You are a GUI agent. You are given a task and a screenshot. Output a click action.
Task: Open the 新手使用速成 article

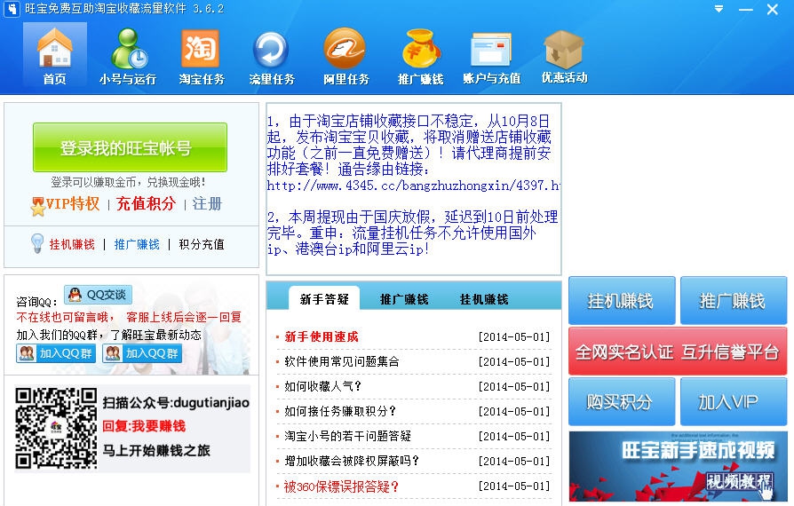click(x=322, y=336)
